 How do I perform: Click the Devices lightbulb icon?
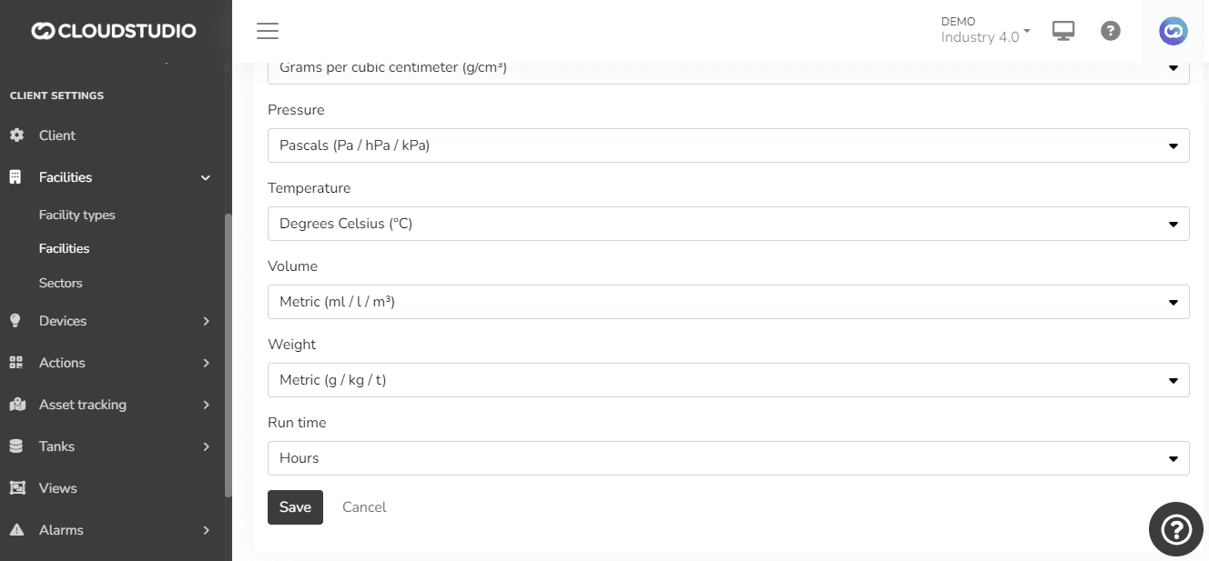15,321
